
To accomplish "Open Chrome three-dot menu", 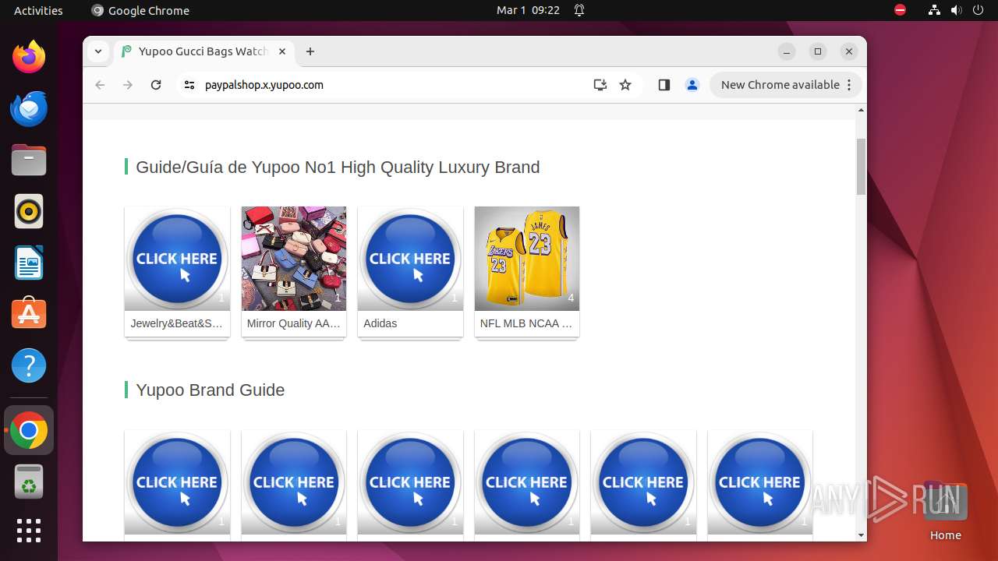I will (849, 85).
